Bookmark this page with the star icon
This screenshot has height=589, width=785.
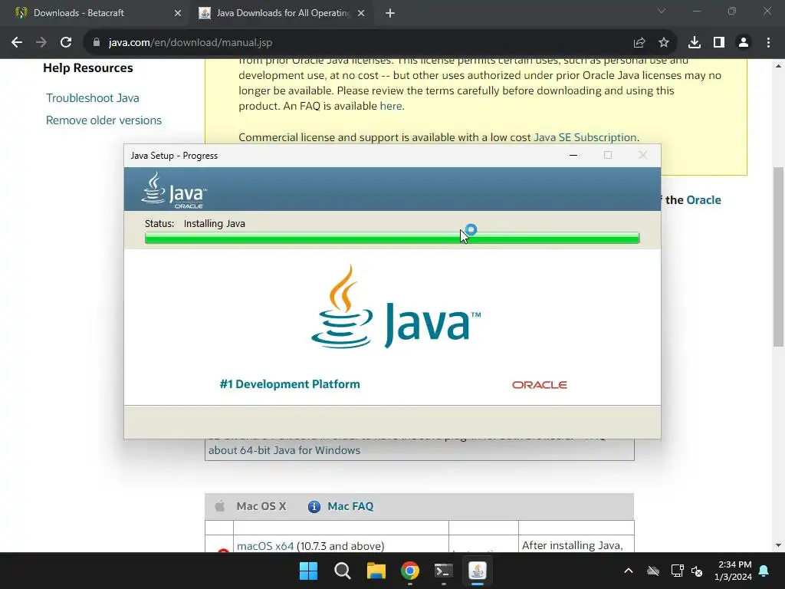[x=664, y=43]
